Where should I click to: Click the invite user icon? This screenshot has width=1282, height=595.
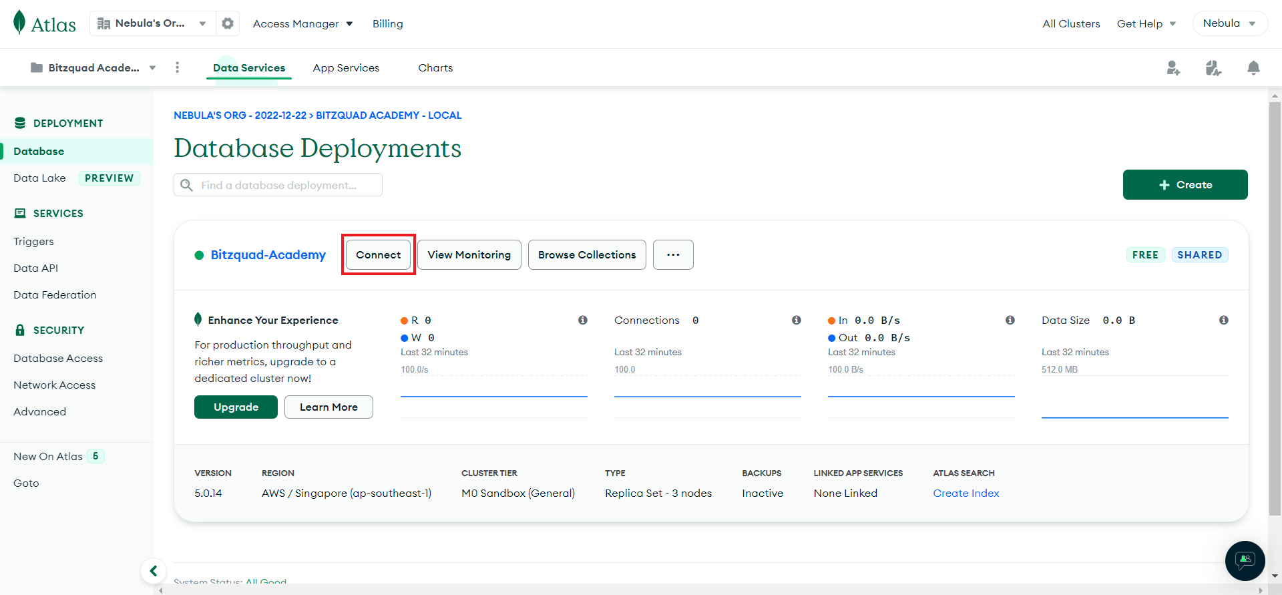pos(1173,67)
